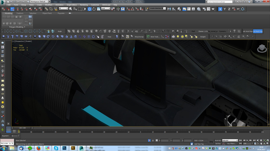Click the Set Key button
The height and width of the screenshot is (151, 270).
tap(218, 144)
